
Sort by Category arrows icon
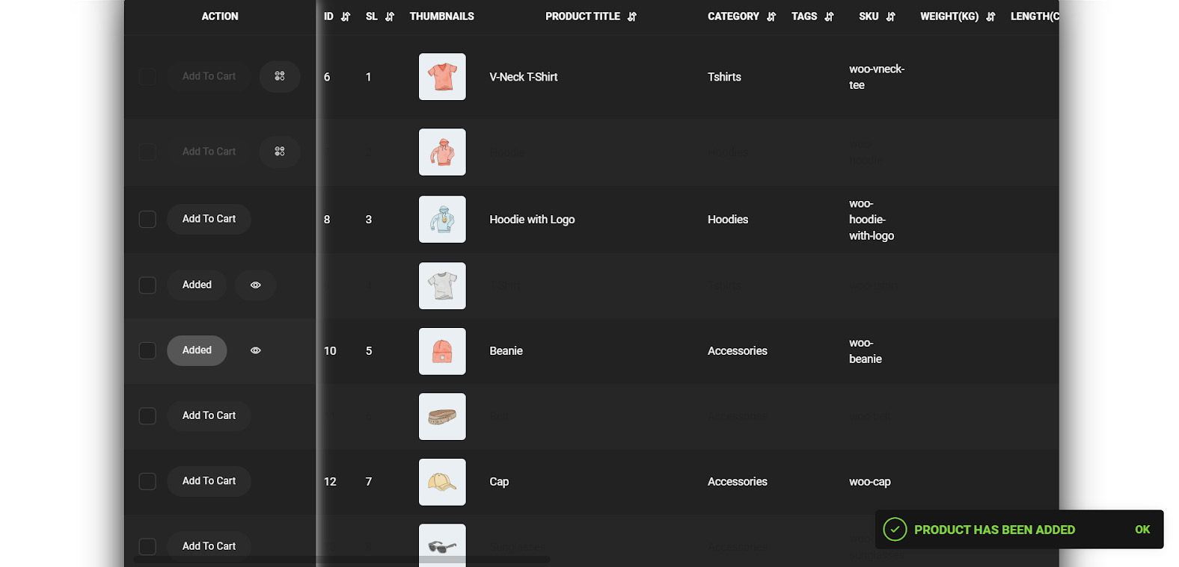[771, 16]
